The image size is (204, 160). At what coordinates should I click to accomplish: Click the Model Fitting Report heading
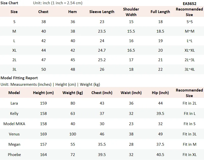[19, 78]
